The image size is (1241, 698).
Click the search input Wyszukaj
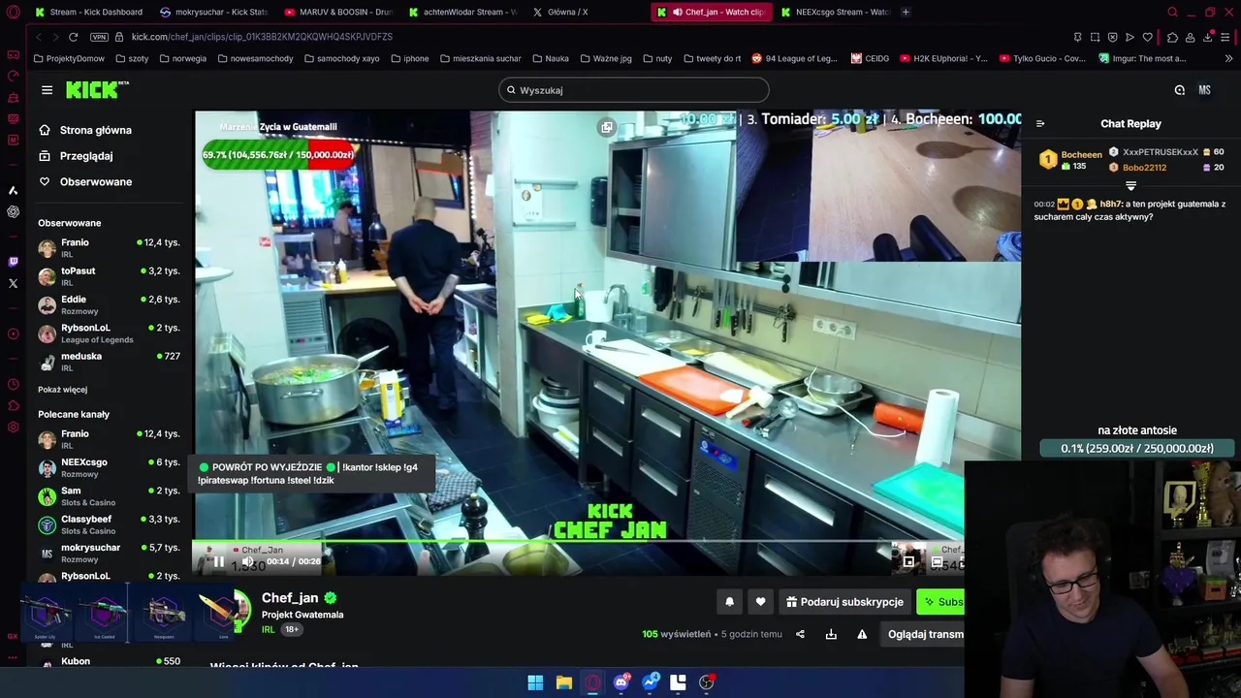[x=634, y=90]
